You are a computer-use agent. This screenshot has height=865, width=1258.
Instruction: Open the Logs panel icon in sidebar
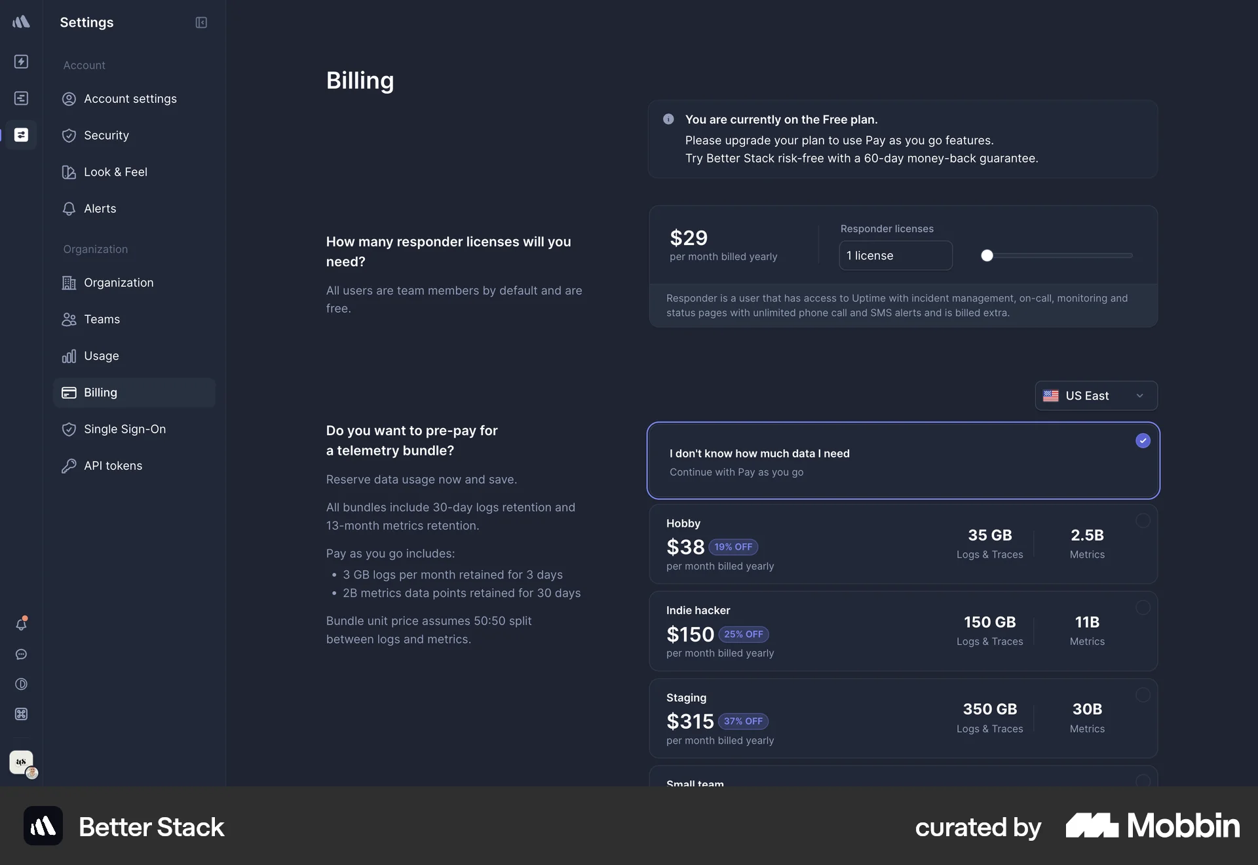22,98
